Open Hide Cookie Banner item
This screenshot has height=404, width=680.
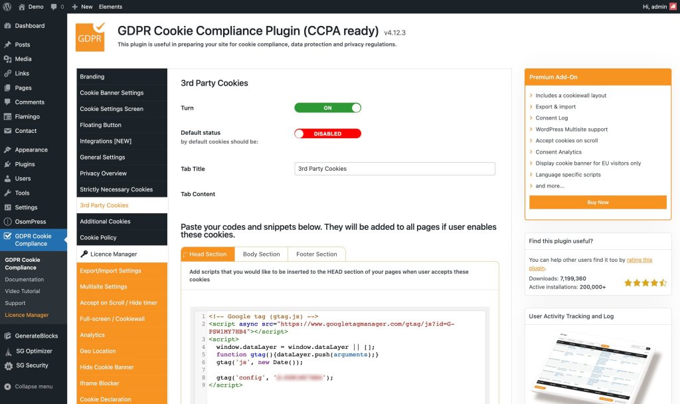pyautogui.click(x=122, y=367)
